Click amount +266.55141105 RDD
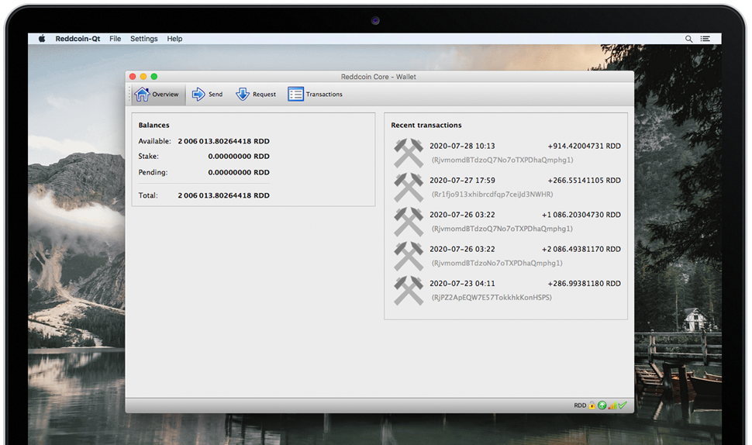Image resolution: width=752 pixels, height=445 pixels. pyautogui.click(x=584, y=181)
